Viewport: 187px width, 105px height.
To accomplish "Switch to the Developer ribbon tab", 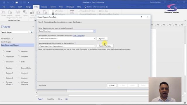I will click(x=70, y=7).
